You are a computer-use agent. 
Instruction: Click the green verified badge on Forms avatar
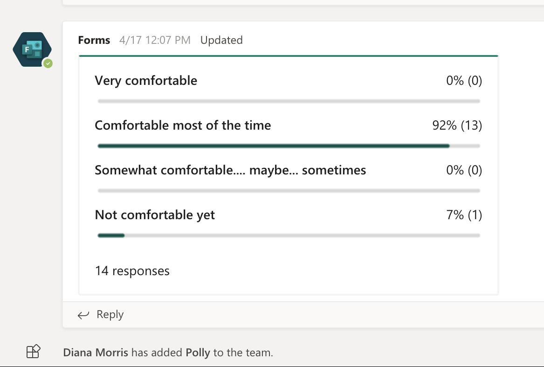click(x=48, y=63)
